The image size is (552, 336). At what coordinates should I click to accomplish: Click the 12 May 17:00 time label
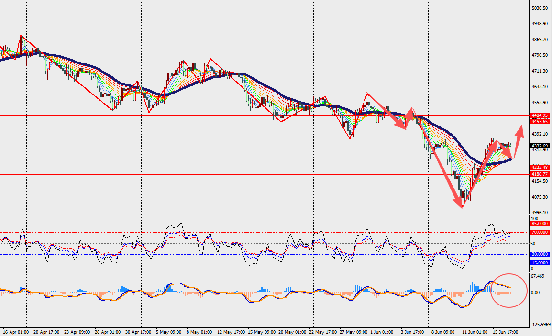(x=230, y=332)
